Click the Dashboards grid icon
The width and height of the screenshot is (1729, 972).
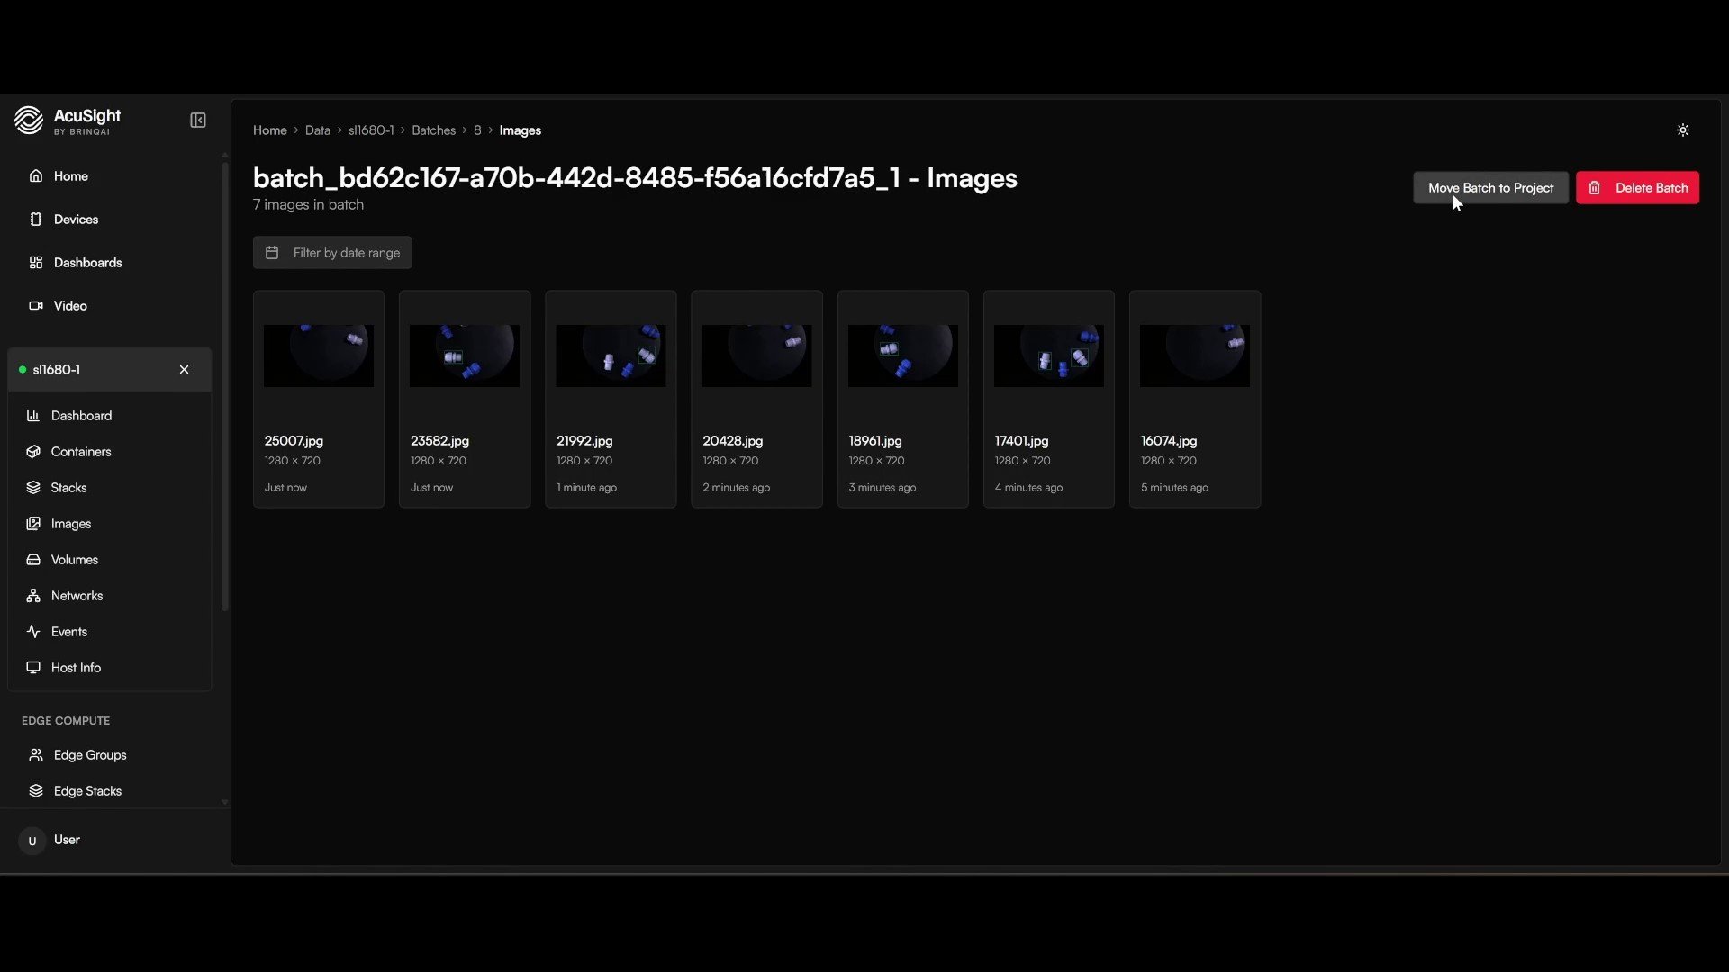click(x=36, y=263)
